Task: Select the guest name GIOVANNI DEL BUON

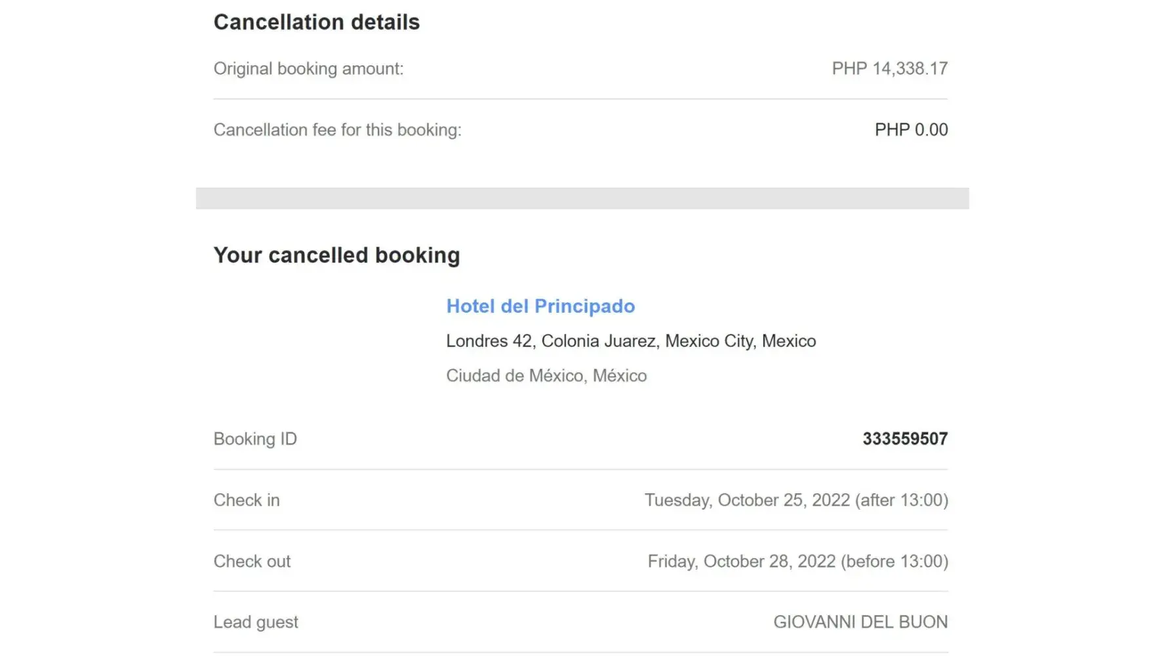Action: click(x=860, y=623)
